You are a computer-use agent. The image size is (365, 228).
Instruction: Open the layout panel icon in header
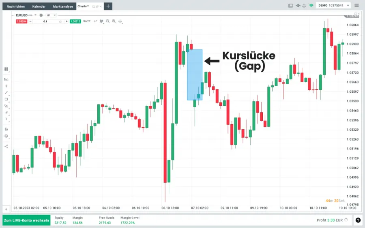point(290,6)
